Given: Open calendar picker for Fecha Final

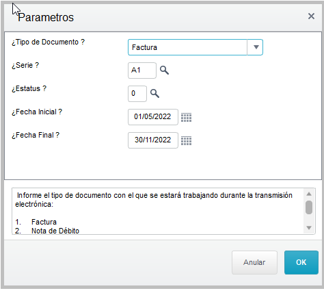Looking at the screenshot, I should (186, 140).
